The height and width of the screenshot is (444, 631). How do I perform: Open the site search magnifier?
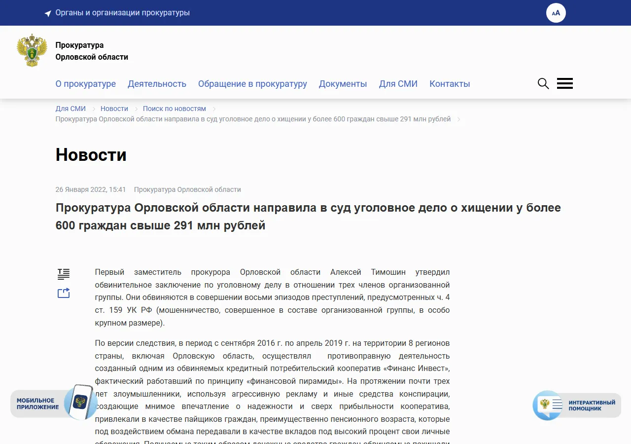pyautogui.click(x=543, y=83)
